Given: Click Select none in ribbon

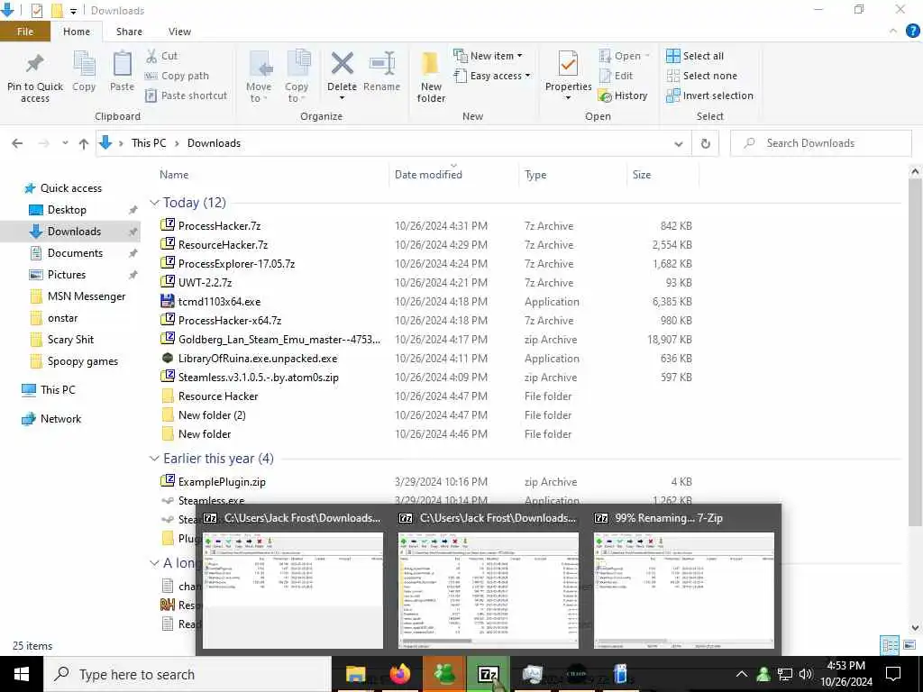Looking at the screenshot, I should pos(701,76).
